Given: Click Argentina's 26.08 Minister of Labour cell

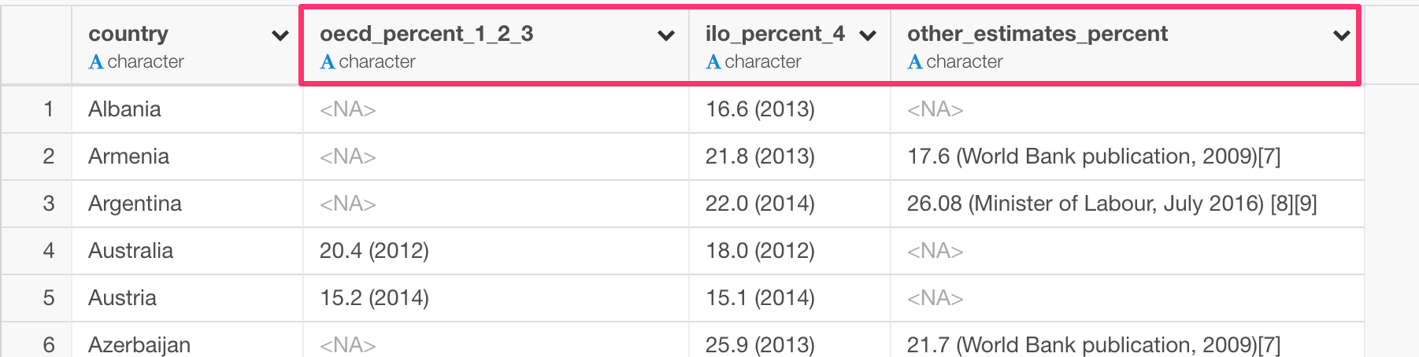Looking at the screenshot, I should [1127, 204].
